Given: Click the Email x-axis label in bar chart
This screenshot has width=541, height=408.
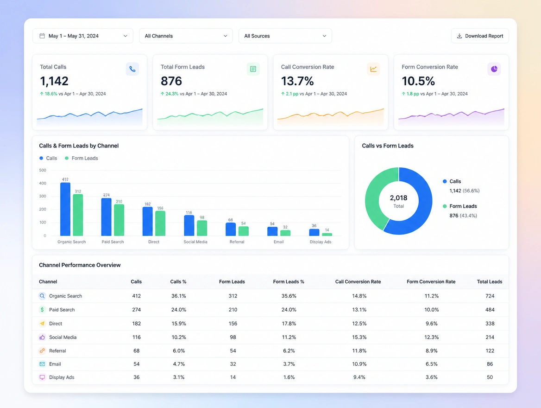Looking at the screenshot, I should pos(279,242).
